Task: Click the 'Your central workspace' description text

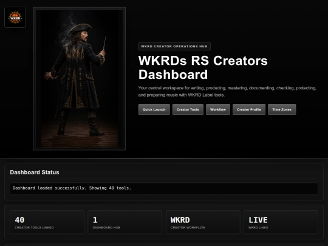Action: [x=227, y=91]
